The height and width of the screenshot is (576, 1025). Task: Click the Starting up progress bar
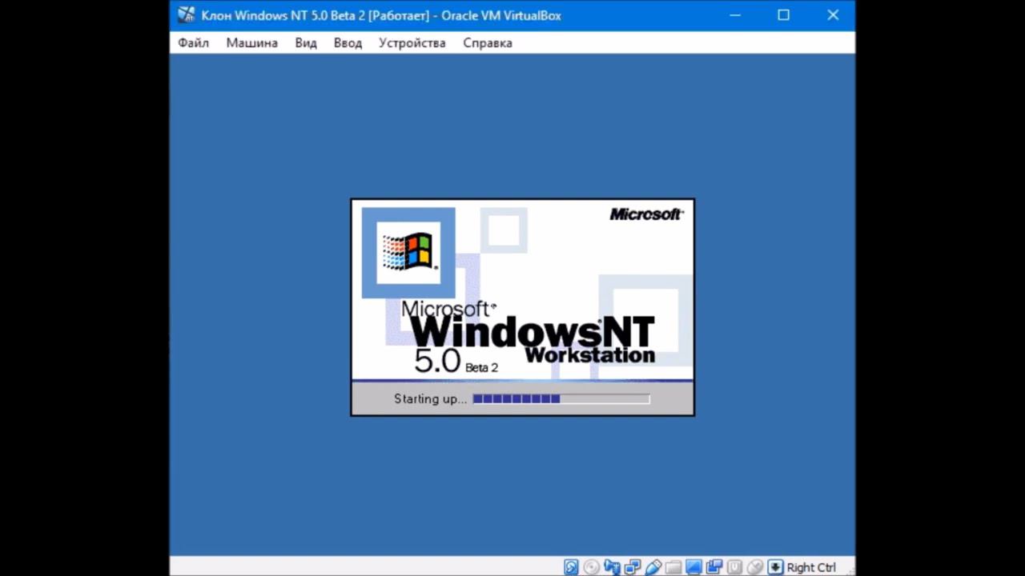click(561, 398)
